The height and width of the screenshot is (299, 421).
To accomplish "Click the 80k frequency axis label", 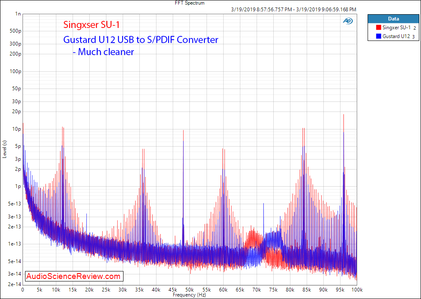I will [x=290, y=290].
